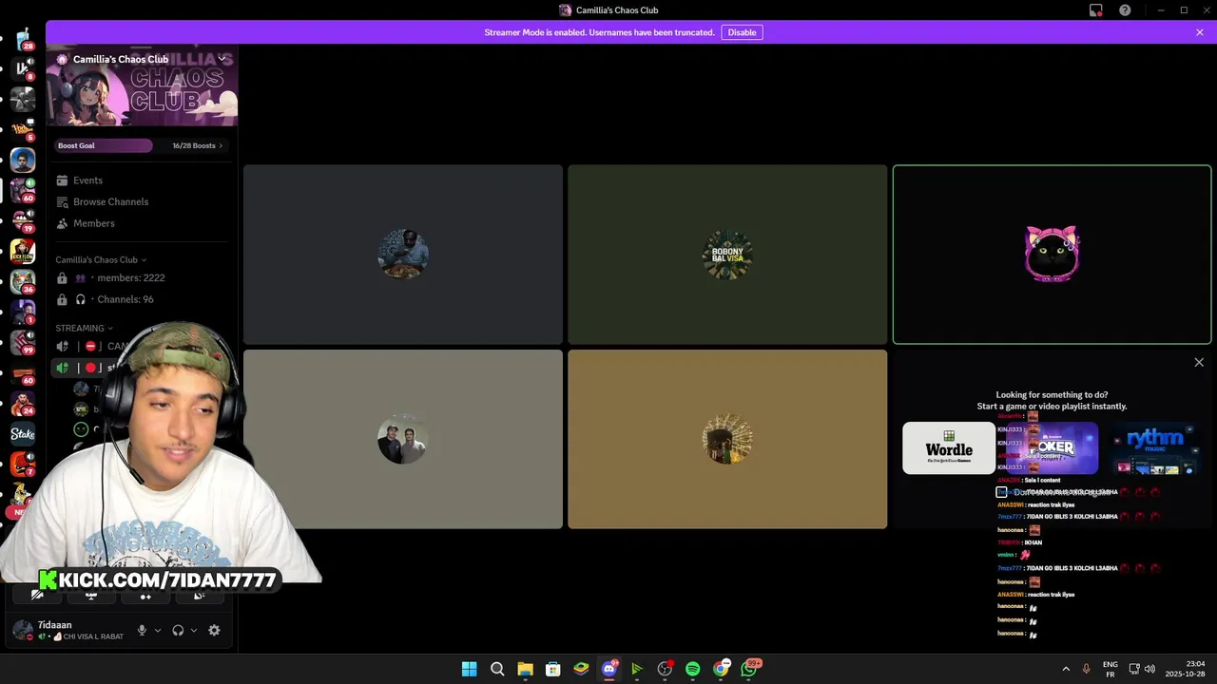1217x684 pixels.
Task: Open BlueStacks from taskbar
Action: [x=581, y=669]
